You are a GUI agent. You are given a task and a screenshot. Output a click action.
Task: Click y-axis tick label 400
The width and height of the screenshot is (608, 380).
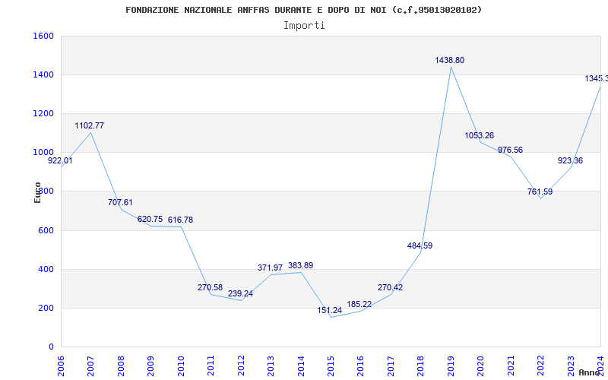[x=46, y=269]
